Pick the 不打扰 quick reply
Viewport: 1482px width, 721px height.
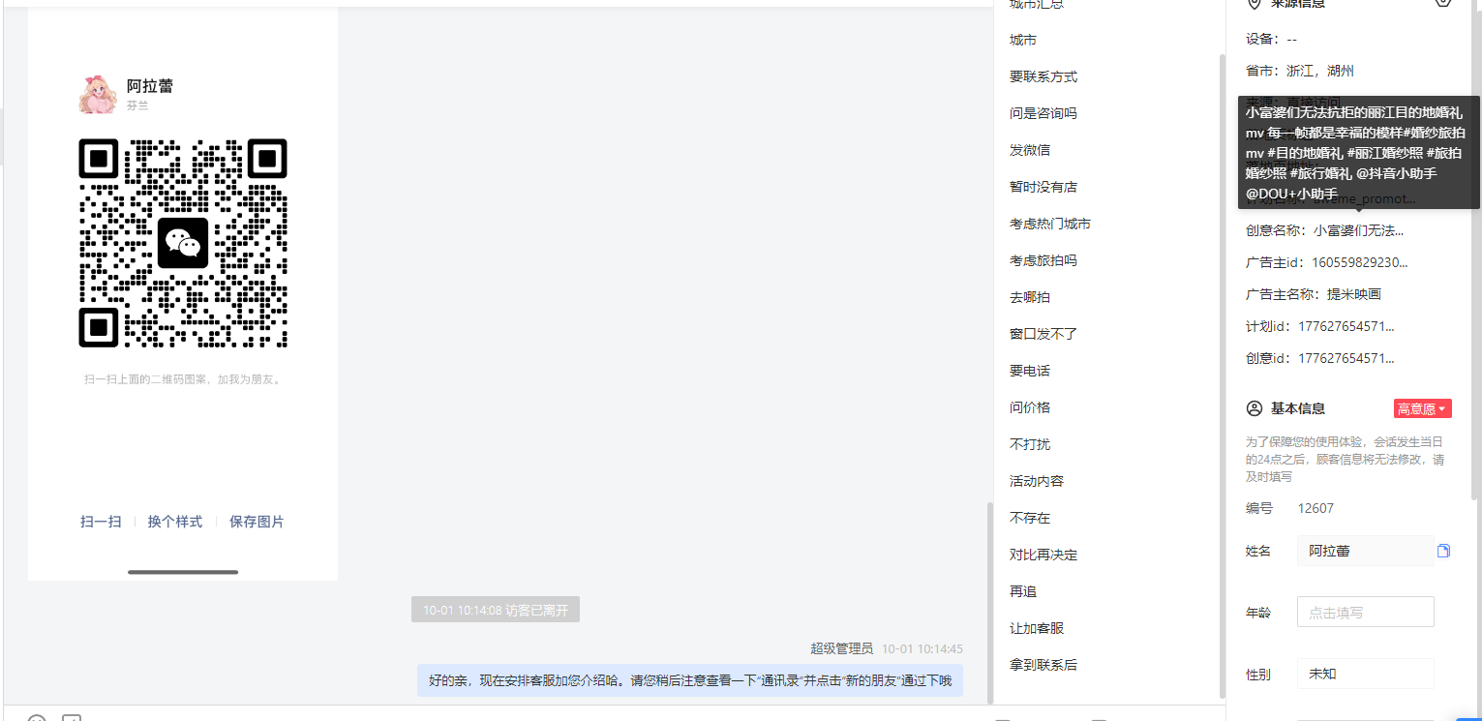(1030, 444)
